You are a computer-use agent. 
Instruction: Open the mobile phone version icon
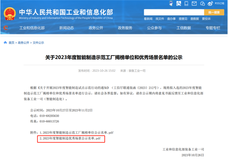pyautogui.click(x=186, y=3)
